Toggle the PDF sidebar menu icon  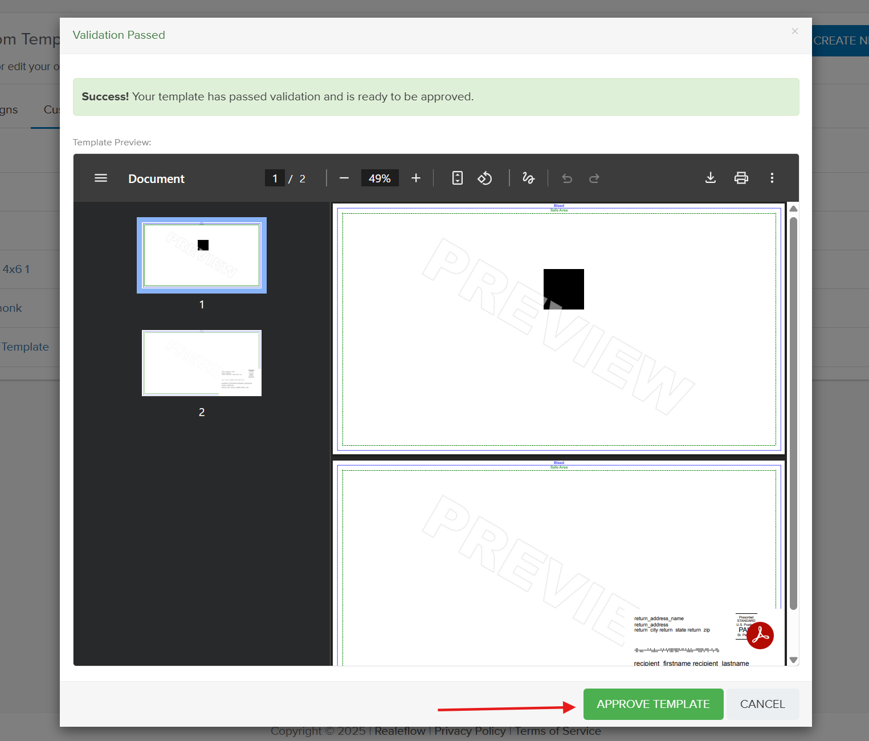pyautogui.click(x=101, y=178)
